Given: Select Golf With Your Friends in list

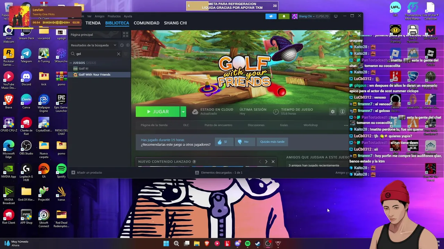Looking at the screenshot, I should (99, 75).
